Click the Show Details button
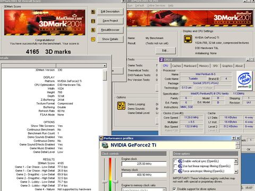This screenshot has height=191, width=255. click(110, 39)
